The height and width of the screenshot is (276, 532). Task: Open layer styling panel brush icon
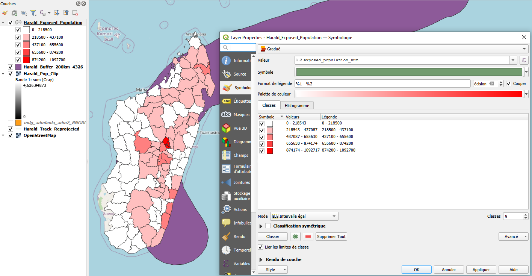click(5, 13)
